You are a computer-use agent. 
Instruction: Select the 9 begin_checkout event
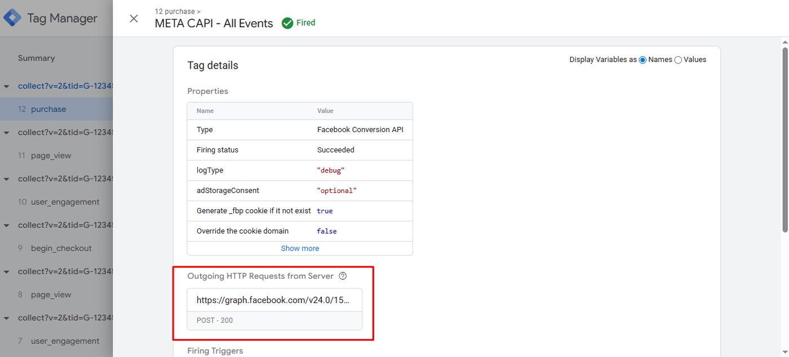(x=56, y=248)
